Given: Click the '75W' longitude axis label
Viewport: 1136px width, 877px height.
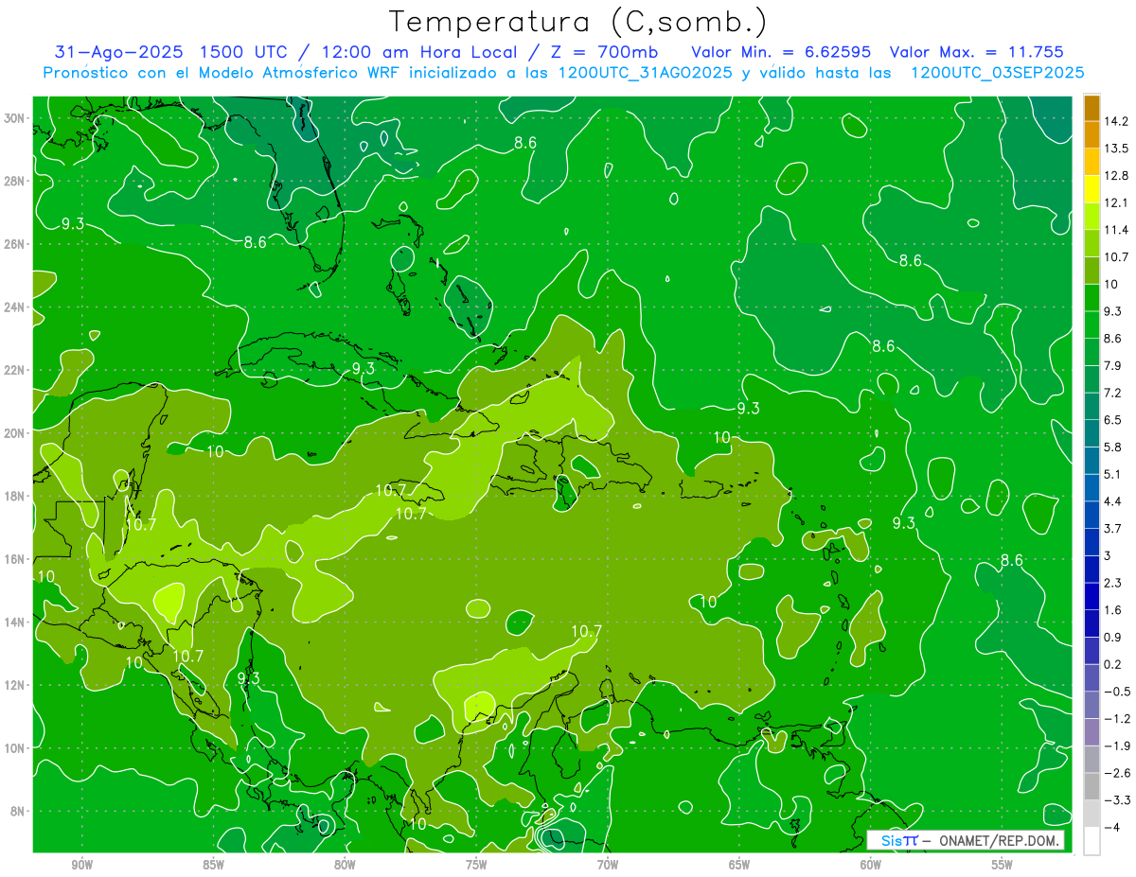Looking at the screenshot, I should 476,865.
